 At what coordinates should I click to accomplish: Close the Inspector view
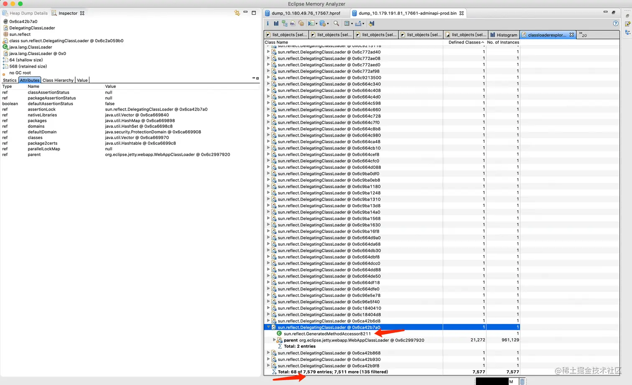tap(82, 13)
